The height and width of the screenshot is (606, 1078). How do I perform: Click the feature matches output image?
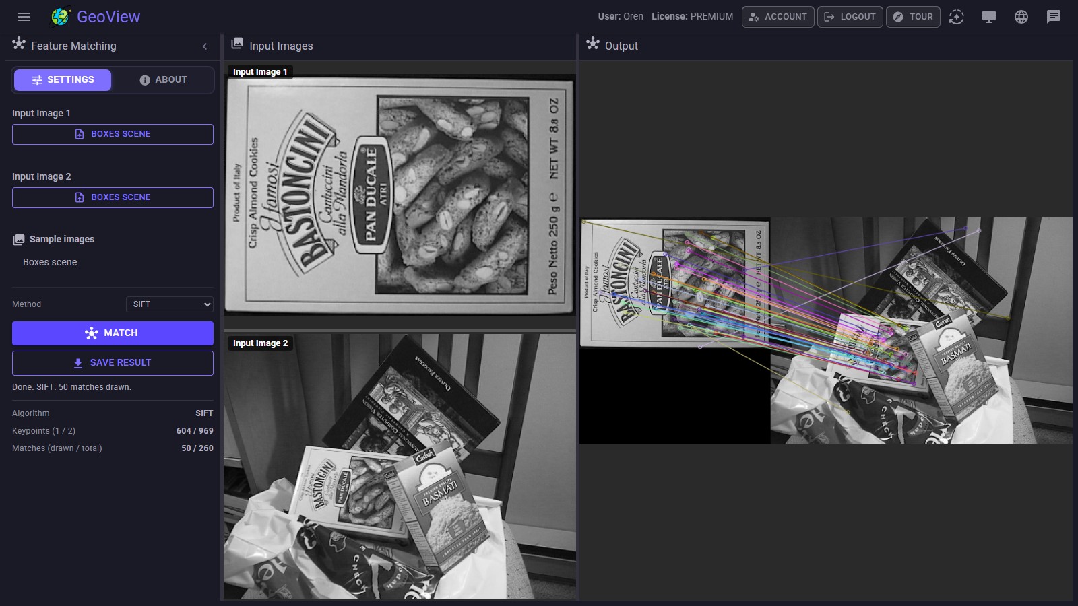pyautogui.click(x=826, y=331)
